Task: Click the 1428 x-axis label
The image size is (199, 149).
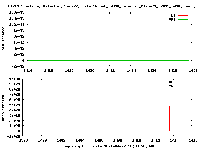Action: coord(173,70)
